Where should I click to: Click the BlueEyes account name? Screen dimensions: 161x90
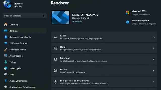[x=18, y=4]
